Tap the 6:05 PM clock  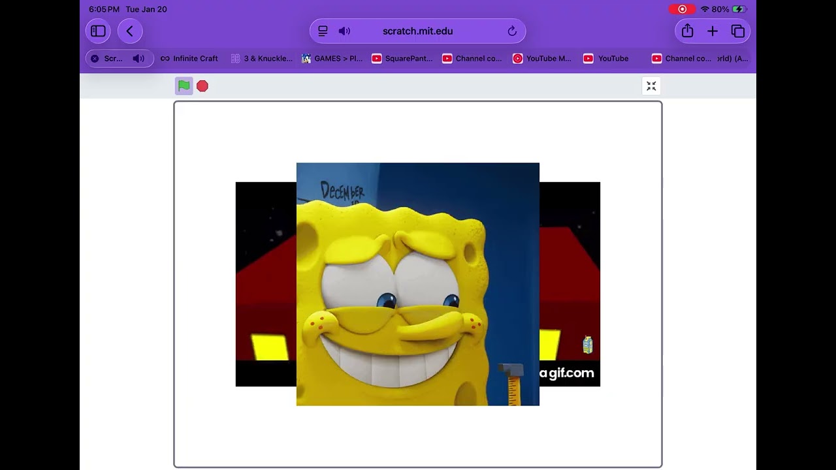coord(104,9)
